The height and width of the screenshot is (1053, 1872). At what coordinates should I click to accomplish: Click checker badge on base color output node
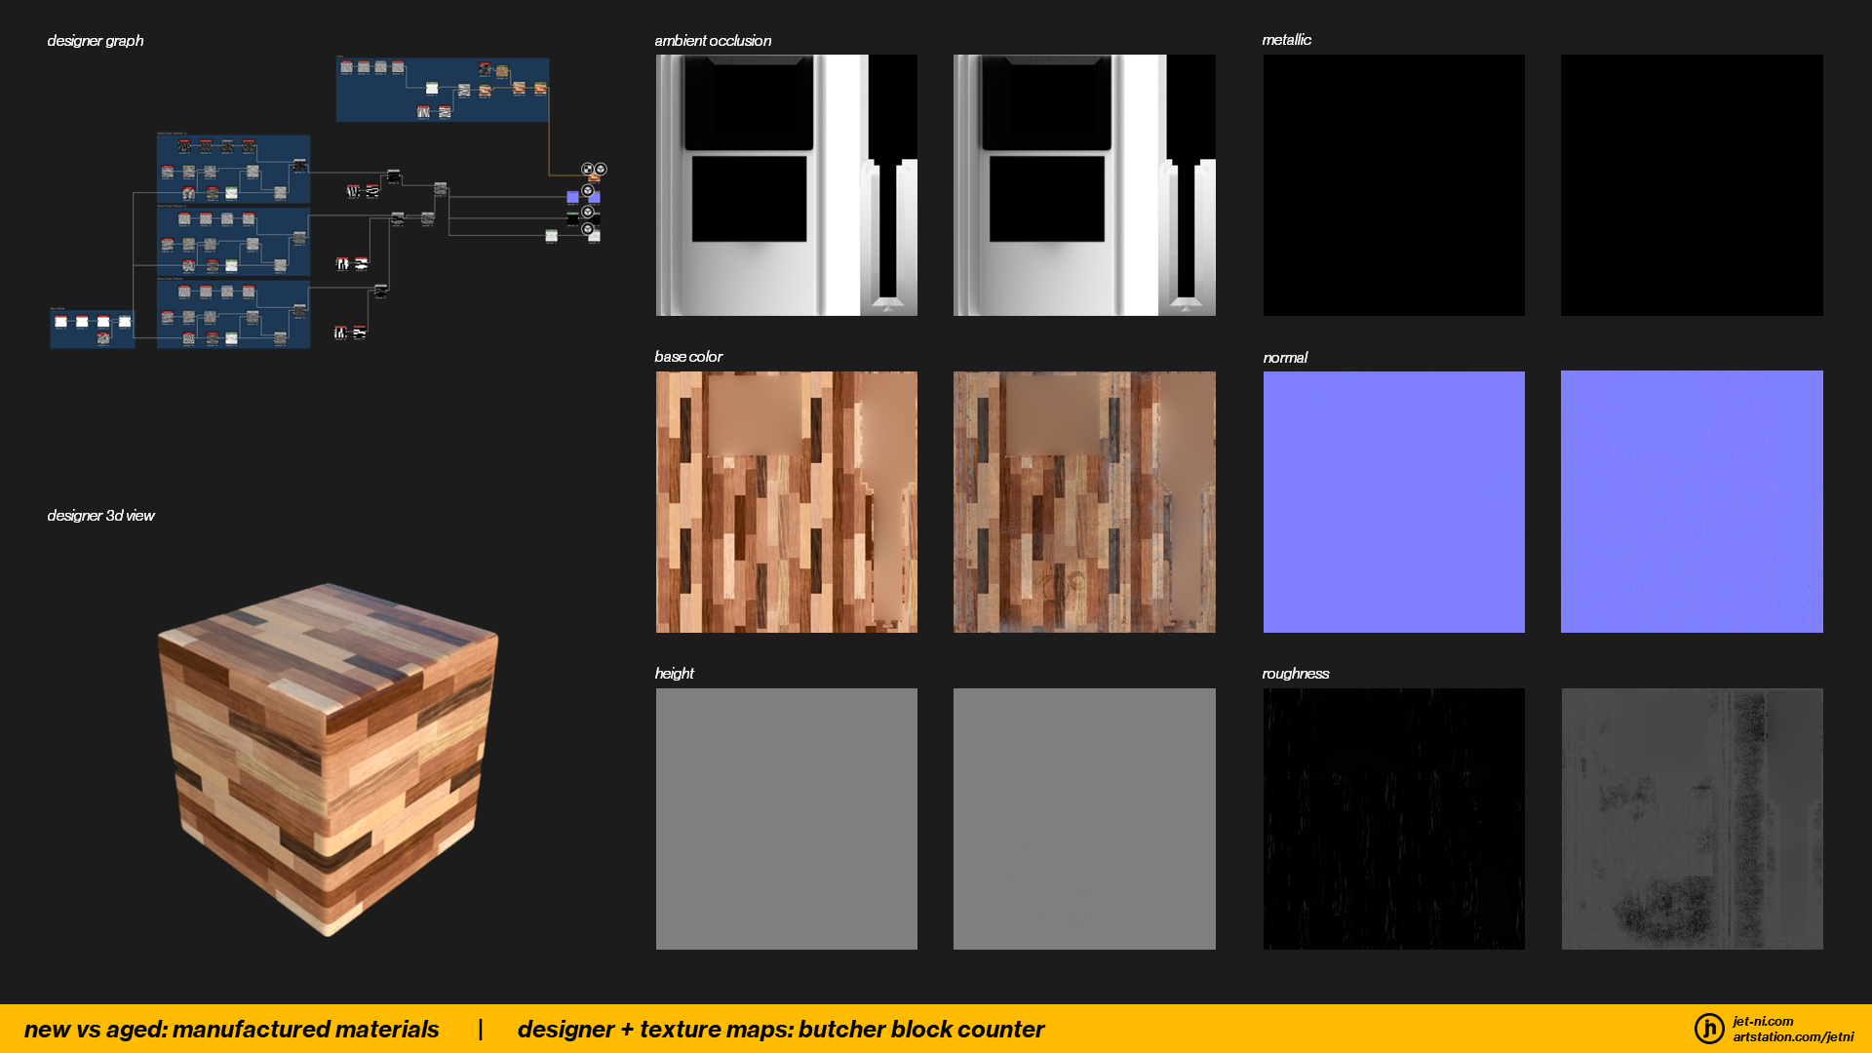[x=588, y=169]
